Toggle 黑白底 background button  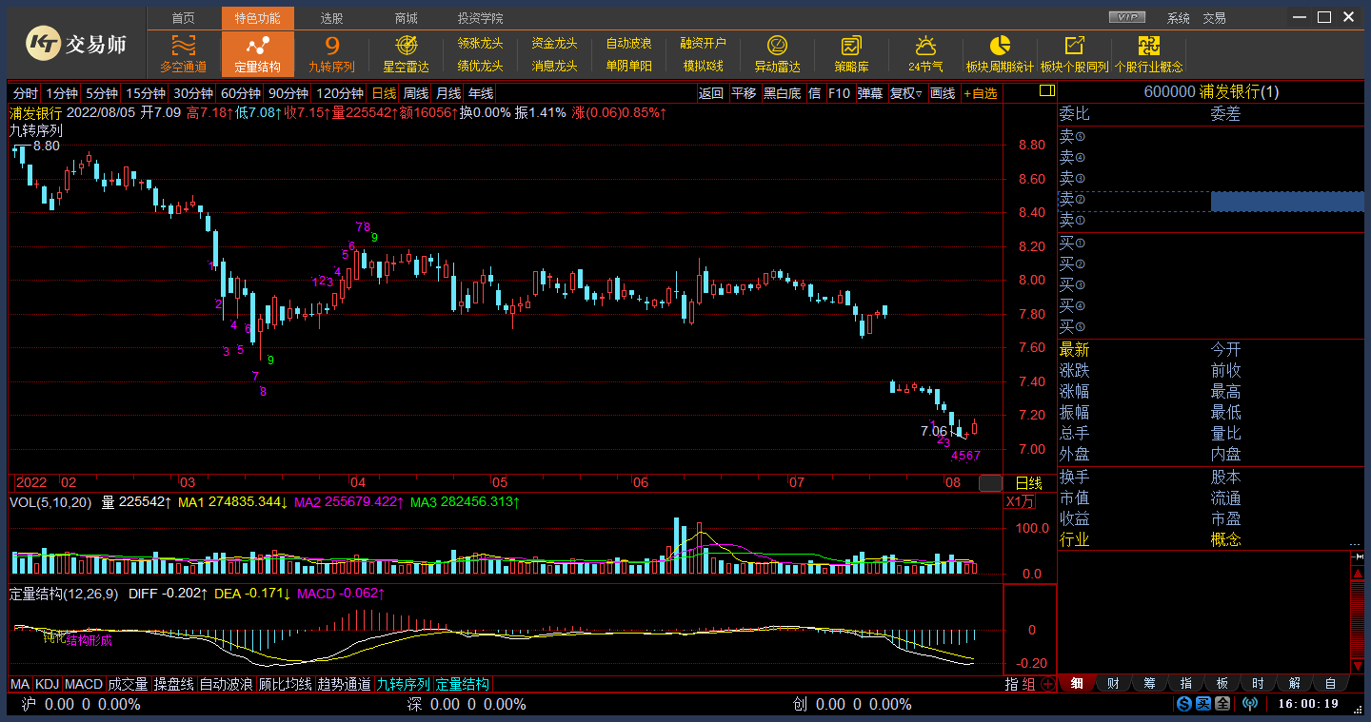783,92
